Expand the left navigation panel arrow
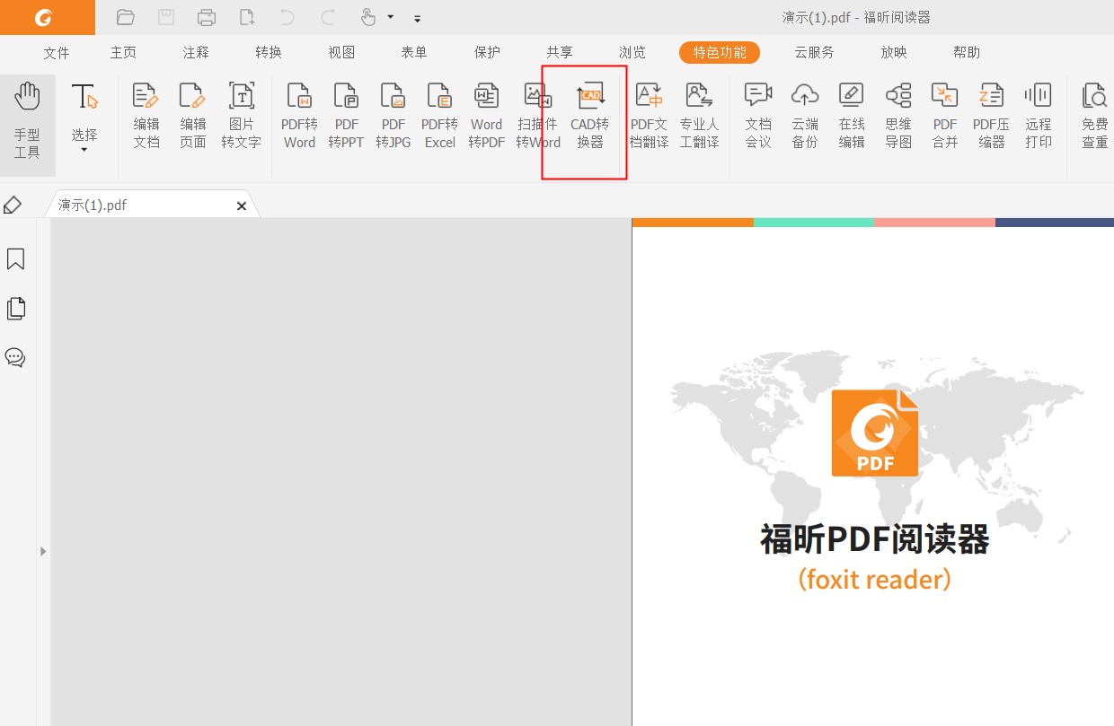This screenshot has width=1114, height=726. pos(42,551)
